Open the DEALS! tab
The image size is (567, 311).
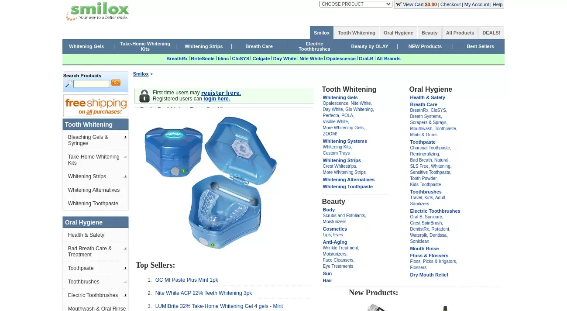click(491, 33)
